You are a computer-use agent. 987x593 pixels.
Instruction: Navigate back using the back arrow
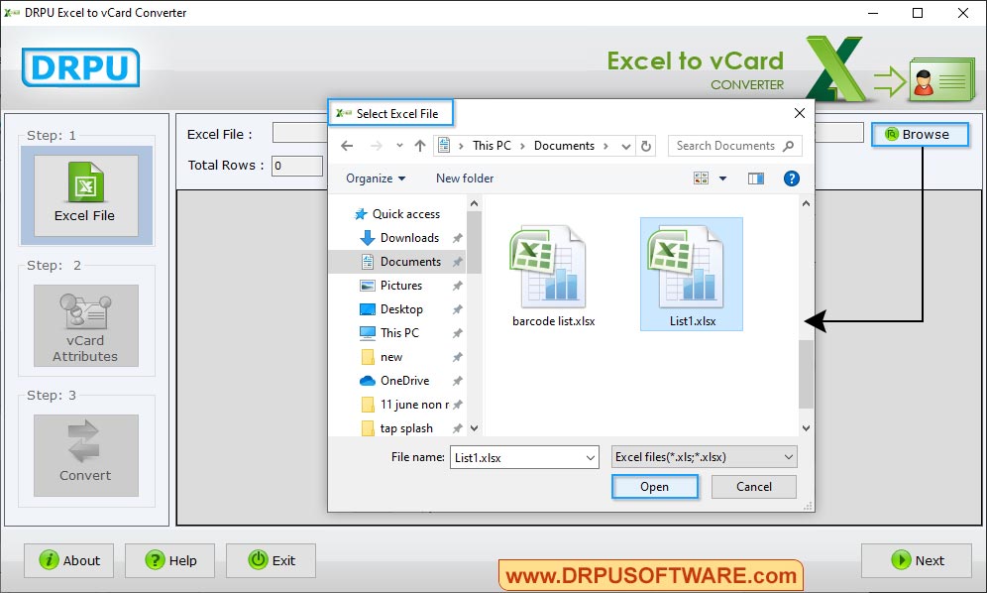(x=346, y=146)
